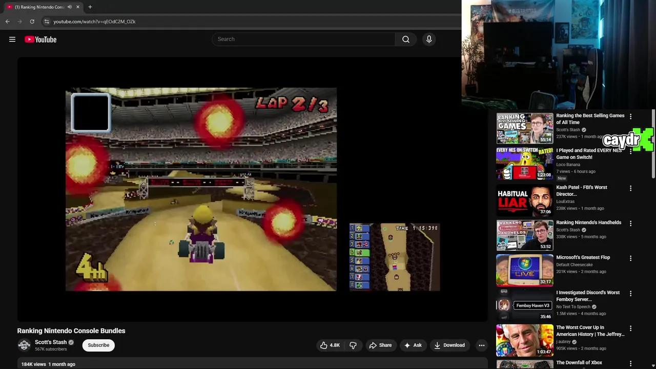Open No Text To Speech channel name
The height and width of the screenshot is (369, 656).
pyautogui.click(x=573, y=307)
